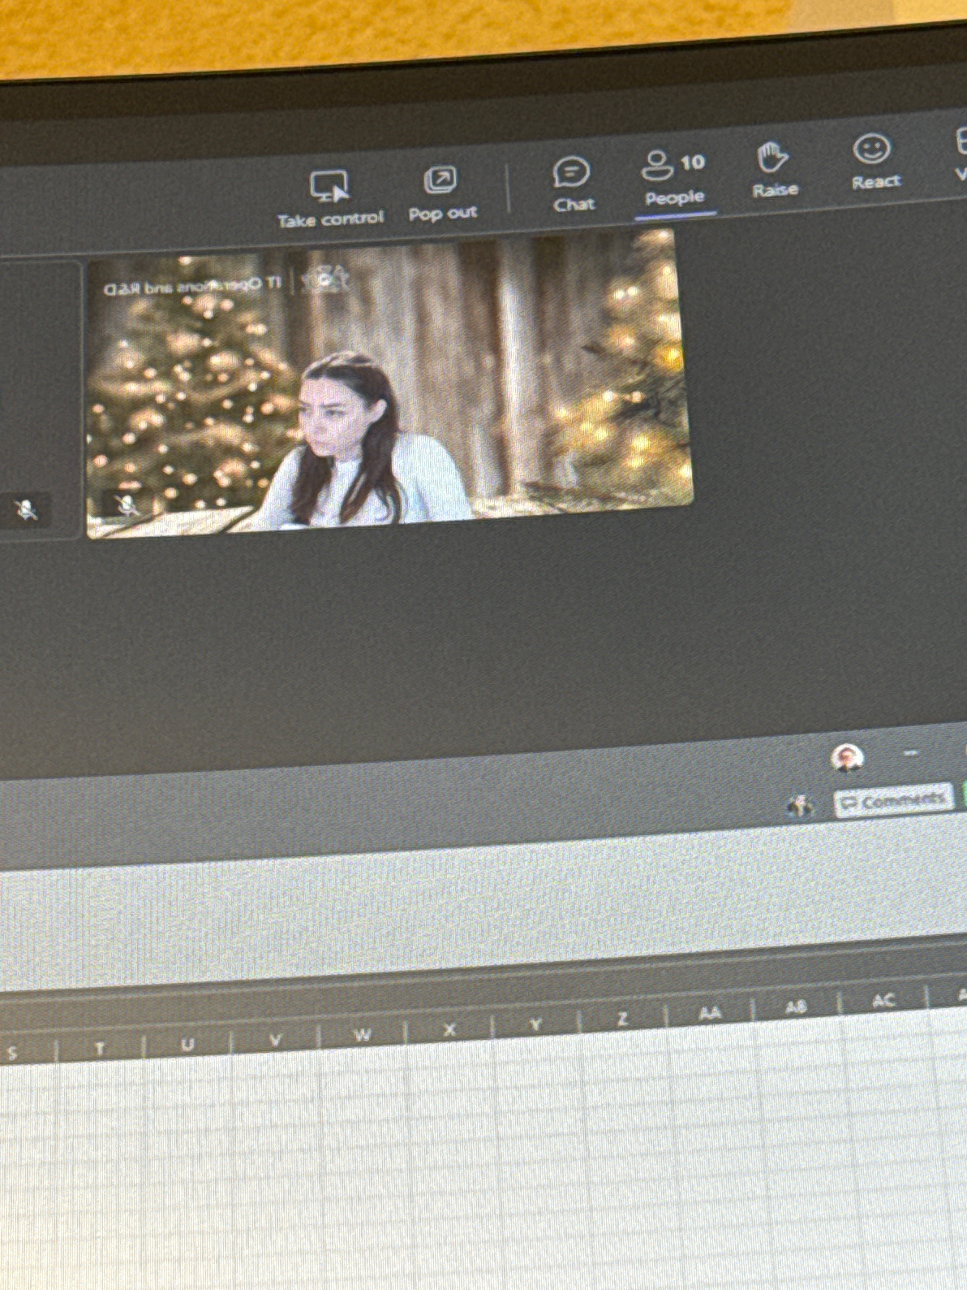Click muted mic icon on left tile
This screenshot has width=967, height=1290.
coord(26,510)
